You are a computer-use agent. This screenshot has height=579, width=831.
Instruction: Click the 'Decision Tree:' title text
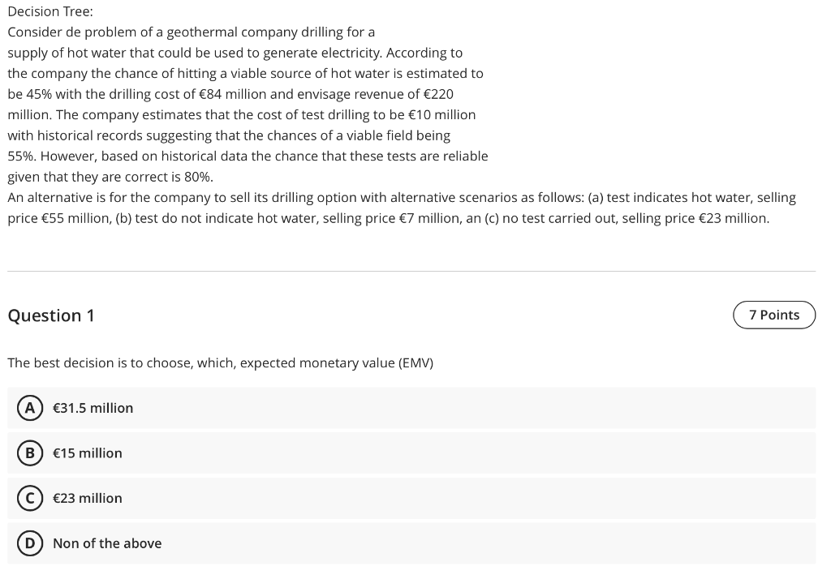point(50,11)
